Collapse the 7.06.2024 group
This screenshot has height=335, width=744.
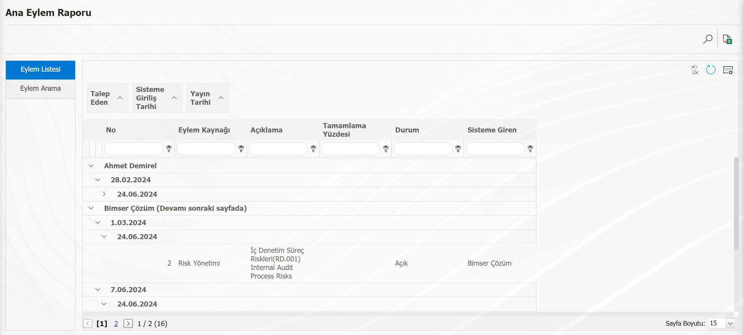(x=98, y=290)
